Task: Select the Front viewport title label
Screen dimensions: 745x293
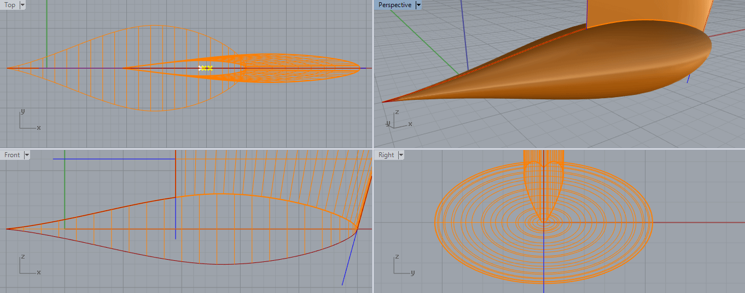Action: pyautogui.click(x=12, y=155)
